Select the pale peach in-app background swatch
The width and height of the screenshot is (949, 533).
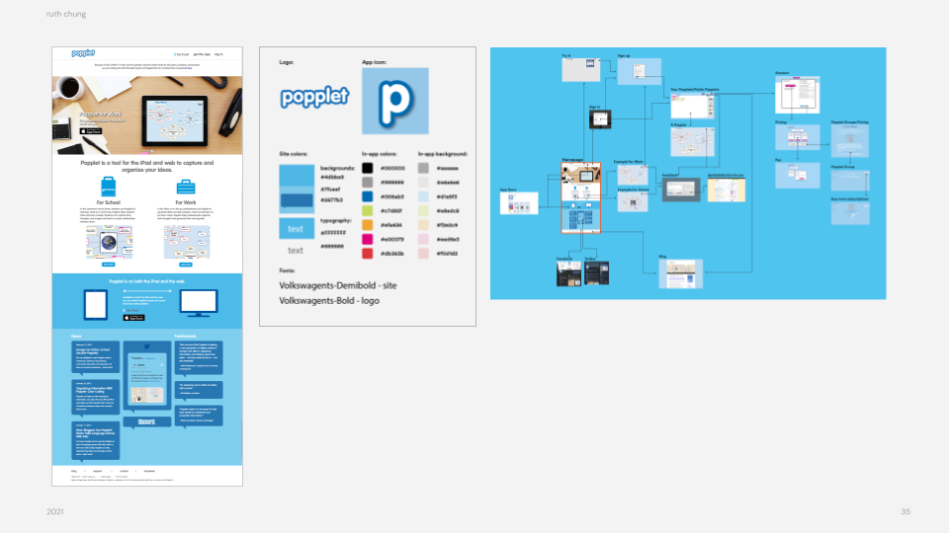(424, 225)
